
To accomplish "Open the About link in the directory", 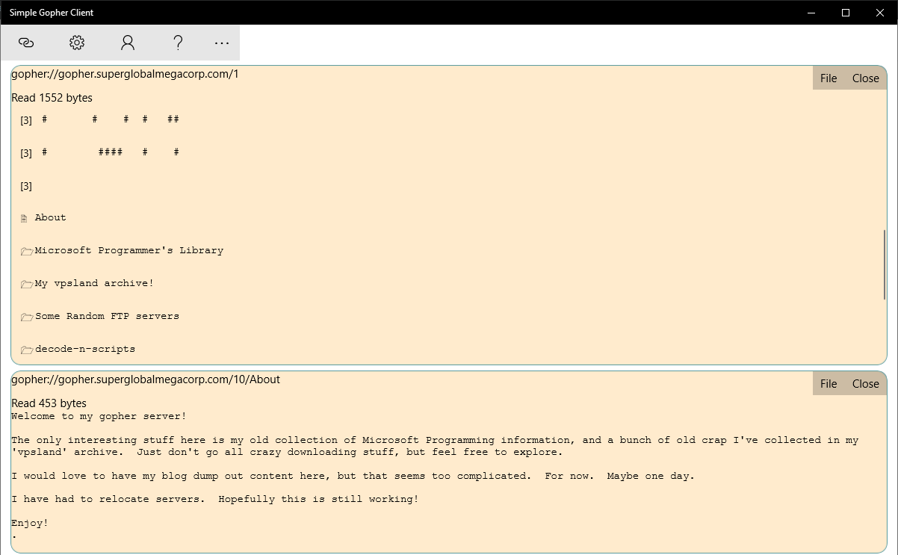I will click(50, 217).
